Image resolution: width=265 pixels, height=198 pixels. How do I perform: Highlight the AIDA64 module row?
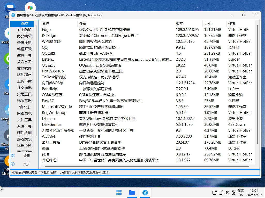148,136
